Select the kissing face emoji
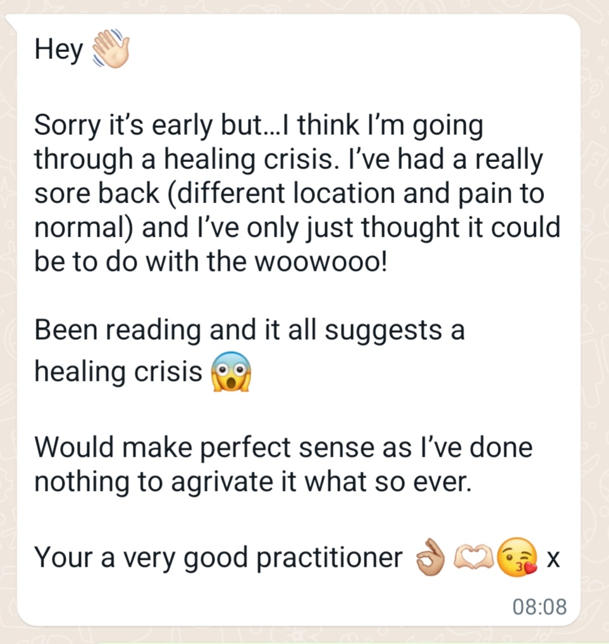Image resolution: width=609 pixels, height=644 pixels. (517, 557)
